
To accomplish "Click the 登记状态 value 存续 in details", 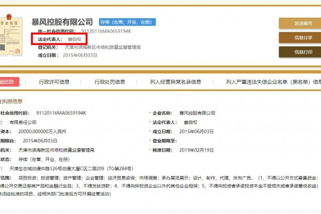I will (x=44, y=159).
